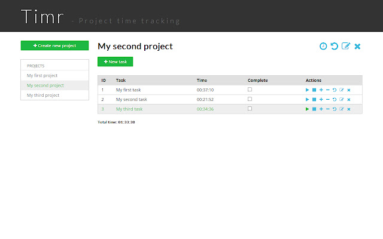Viewport: 383px width, 239px height.
Task: Add time to My first task
Action: [x=321, y=90]
